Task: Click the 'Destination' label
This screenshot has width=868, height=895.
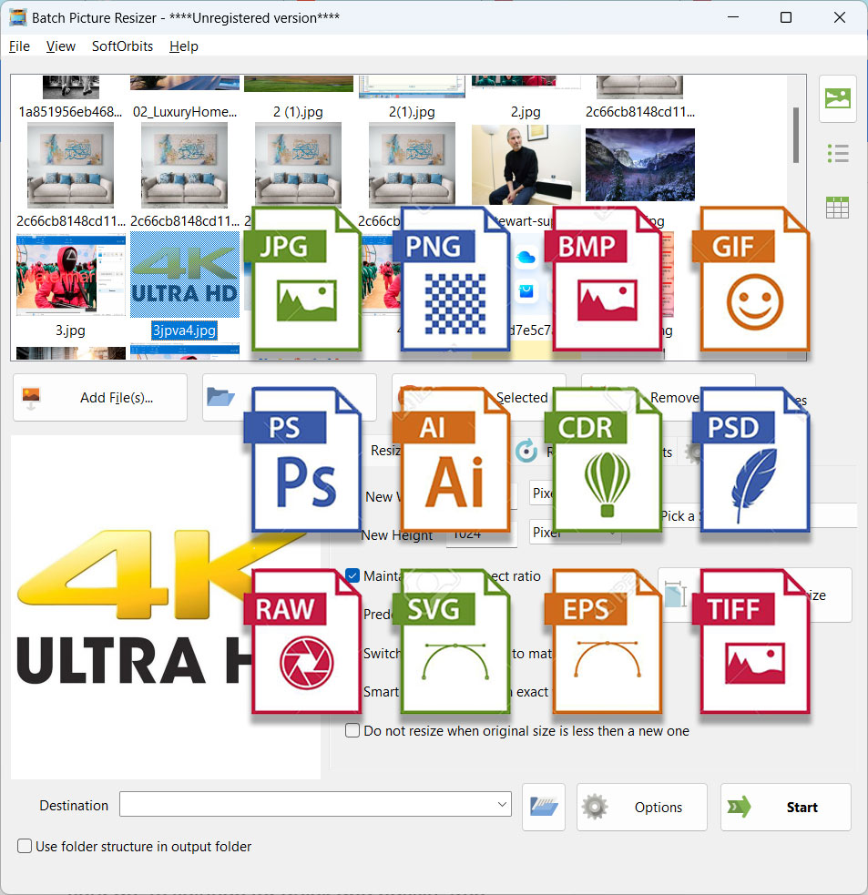Action: 74,806
